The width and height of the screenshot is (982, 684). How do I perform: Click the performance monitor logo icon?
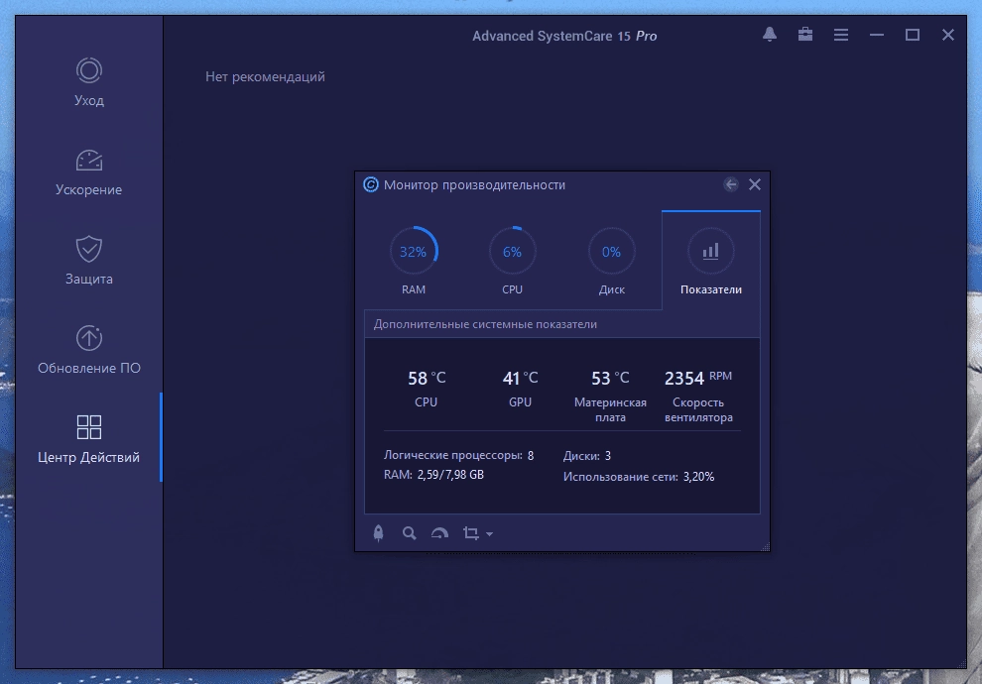coord(371,184)
